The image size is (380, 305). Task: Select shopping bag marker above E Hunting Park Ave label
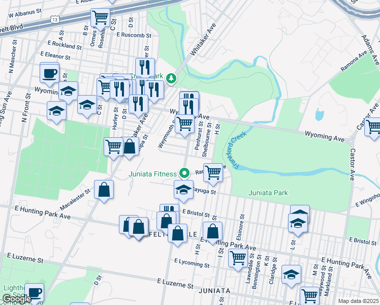click(x=212, y=232)
